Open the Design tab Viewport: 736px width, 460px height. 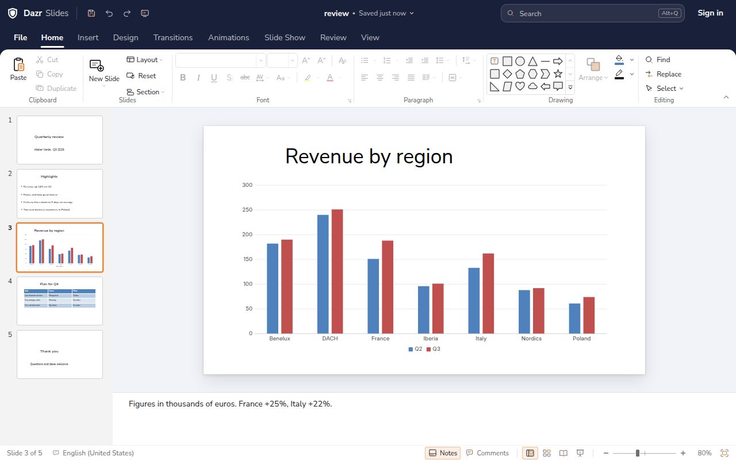(125, 37)
